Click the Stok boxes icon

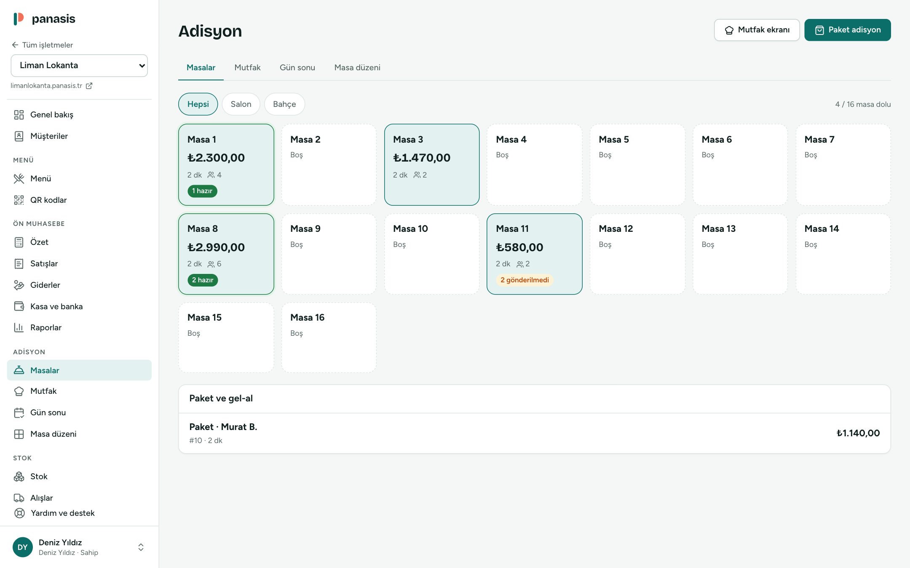pyautogui.click(x=19, y=477)
